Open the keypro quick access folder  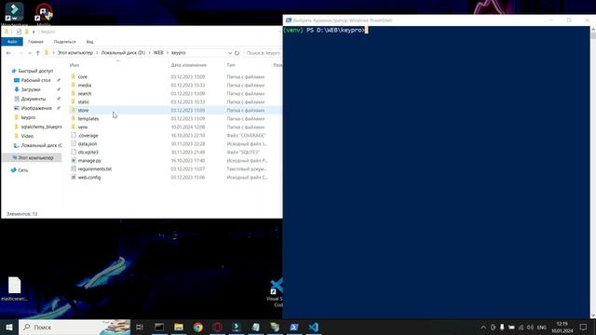28,117
